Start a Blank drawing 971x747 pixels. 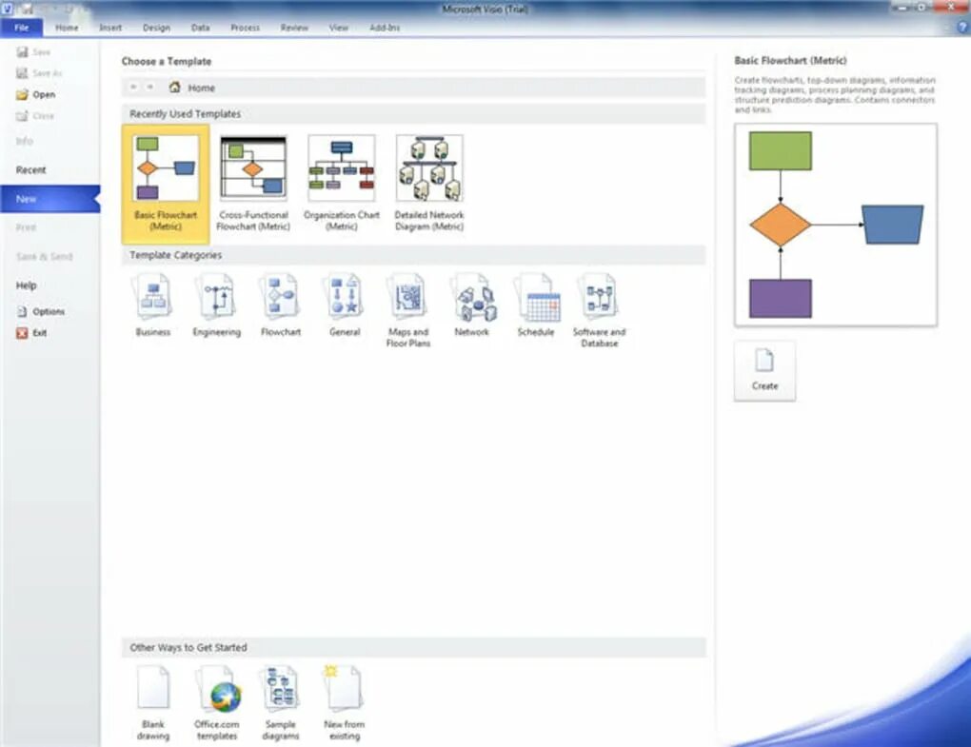[153, 703]
